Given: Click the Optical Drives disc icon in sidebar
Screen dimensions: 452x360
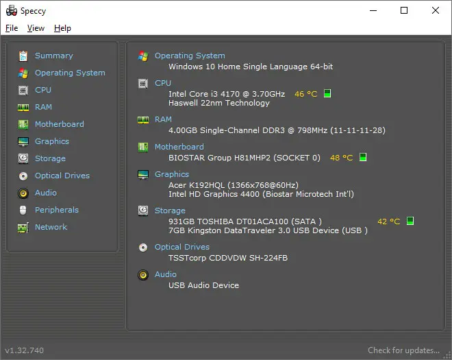Looking at the screenshot, I should (x=23, y=176).
